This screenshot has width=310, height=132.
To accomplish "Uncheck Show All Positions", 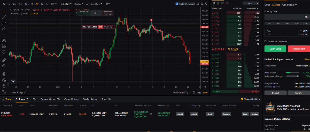I will tap(242, 99).
